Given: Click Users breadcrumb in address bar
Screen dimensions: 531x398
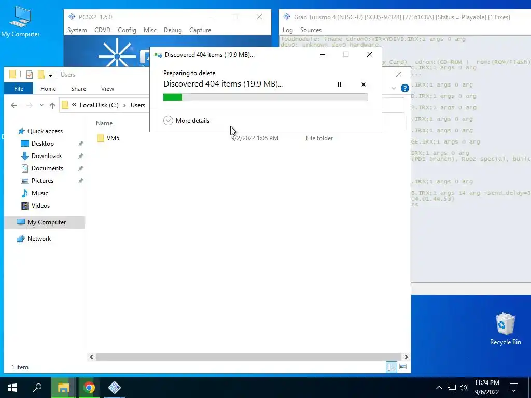Looking at the screenshot, I should point(138,105).
